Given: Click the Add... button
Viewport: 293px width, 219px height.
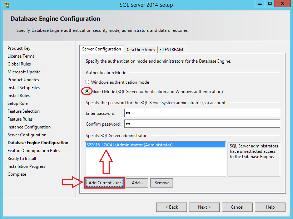Looking at the screenshot, I should [x=137, y=183].
